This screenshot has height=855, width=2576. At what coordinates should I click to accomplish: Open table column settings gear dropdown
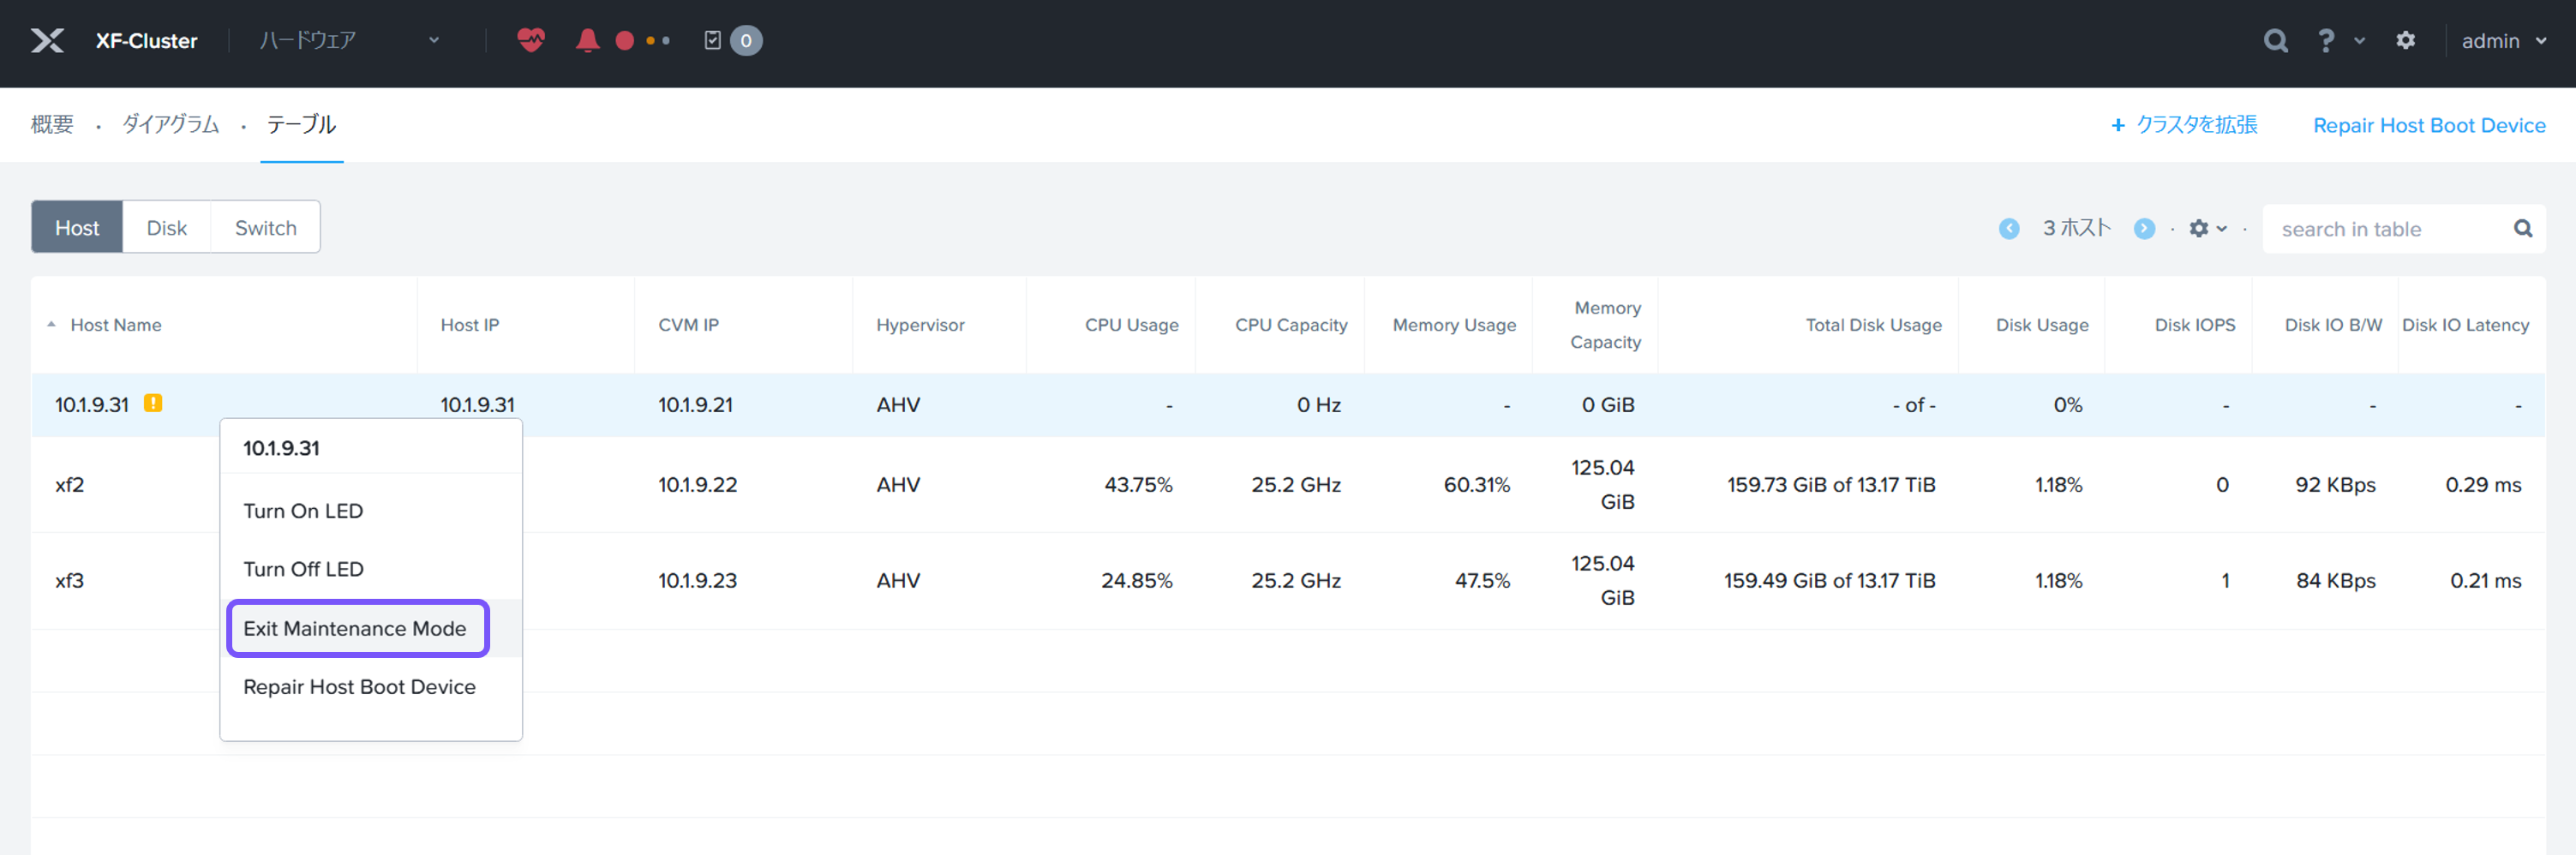click(2207, 229)
